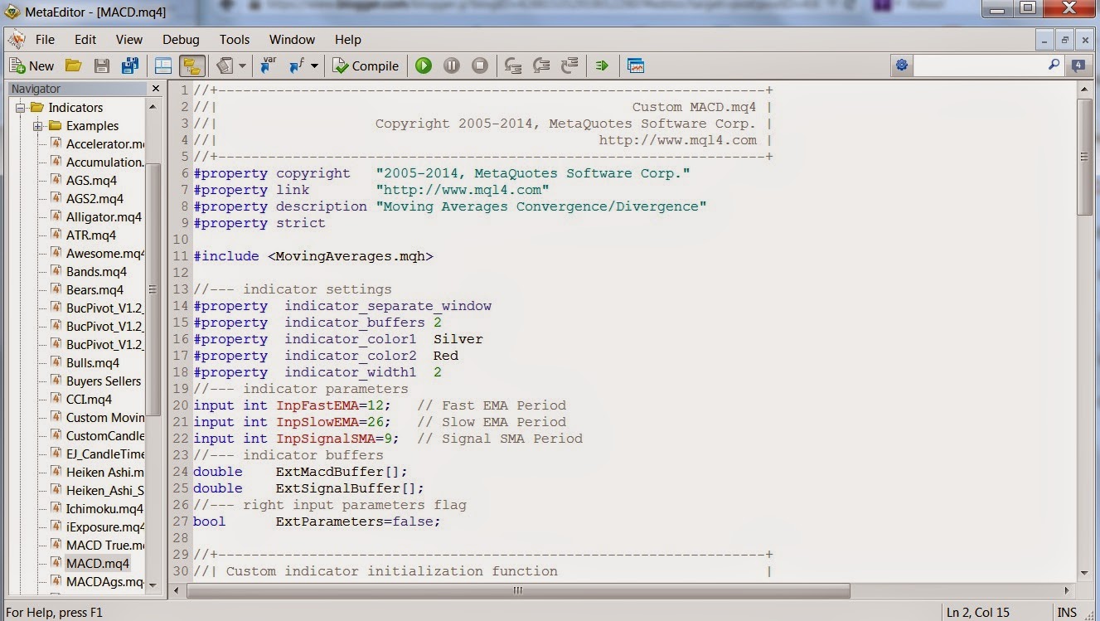Select Bands.mq4 in Navigator
This screenshot has height=621, width=1100.
tap(96, 271)
